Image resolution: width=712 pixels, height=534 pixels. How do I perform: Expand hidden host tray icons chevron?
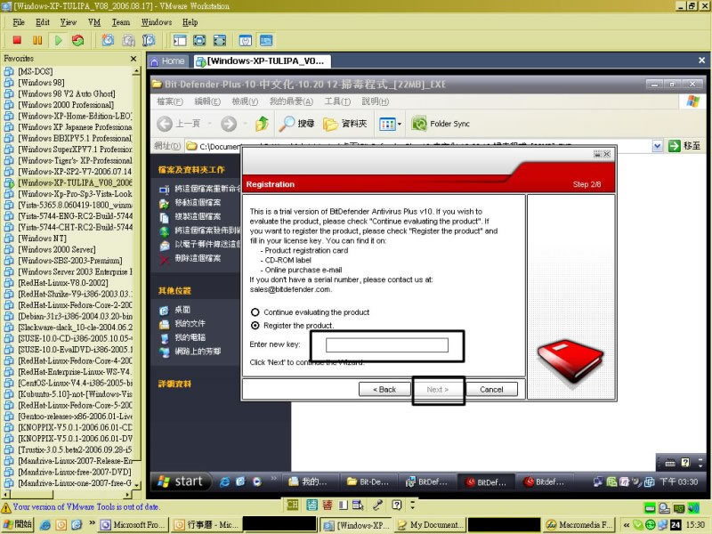point(627,525)
